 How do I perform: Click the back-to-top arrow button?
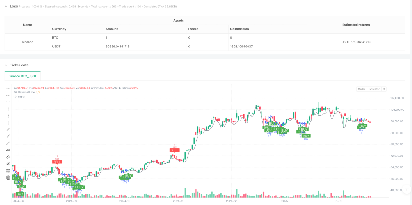(x=407, y=189)
